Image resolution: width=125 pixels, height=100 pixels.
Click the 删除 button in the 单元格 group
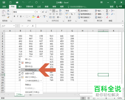pyautogui.click(x=98, y=14)
